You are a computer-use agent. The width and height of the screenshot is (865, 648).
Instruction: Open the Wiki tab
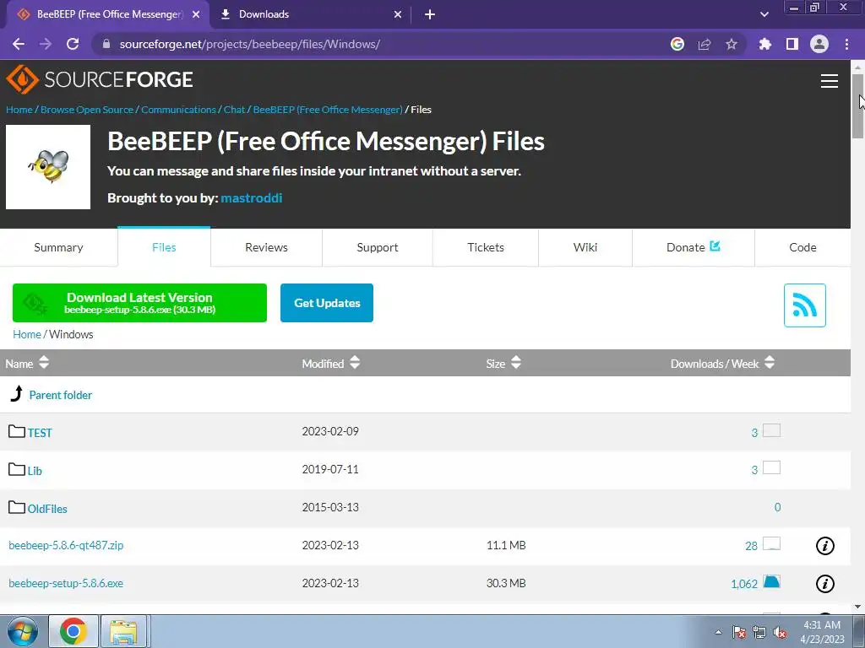585,247
